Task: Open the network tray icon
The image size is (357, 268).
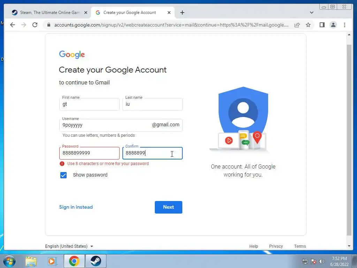Action: point(305,261)
